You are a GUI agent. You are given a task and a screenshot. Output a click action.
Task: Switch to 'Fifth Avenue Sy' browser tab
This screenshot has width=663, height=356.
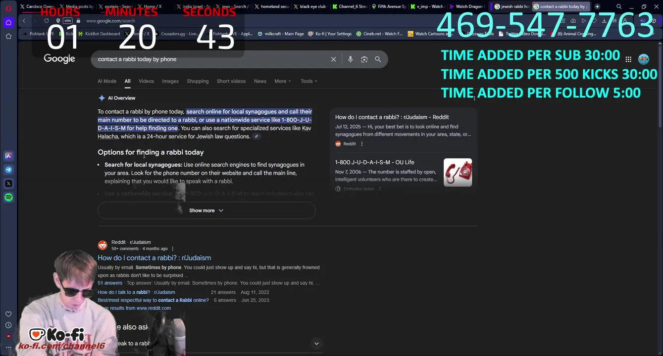[389, 7]
